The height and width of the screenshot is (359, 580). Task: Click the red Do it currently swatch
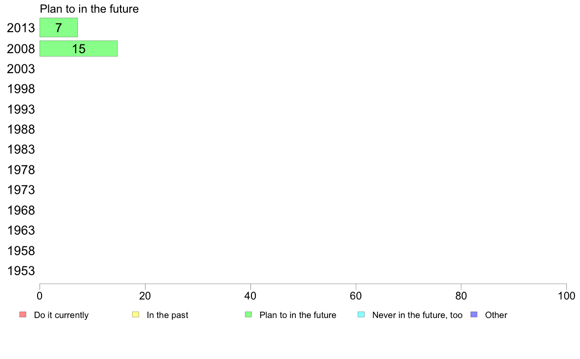pos(23,315)
